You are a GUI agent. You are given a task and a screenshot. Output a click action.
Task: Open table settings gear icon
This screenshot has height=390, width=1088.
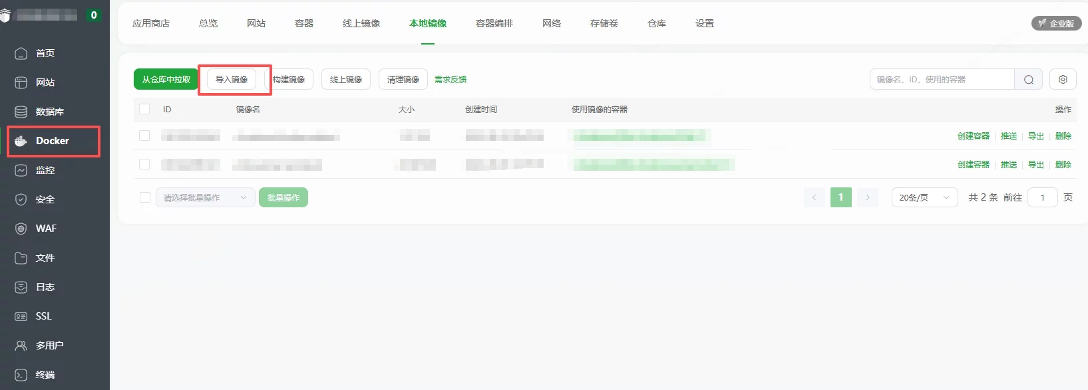[1063, 79]
